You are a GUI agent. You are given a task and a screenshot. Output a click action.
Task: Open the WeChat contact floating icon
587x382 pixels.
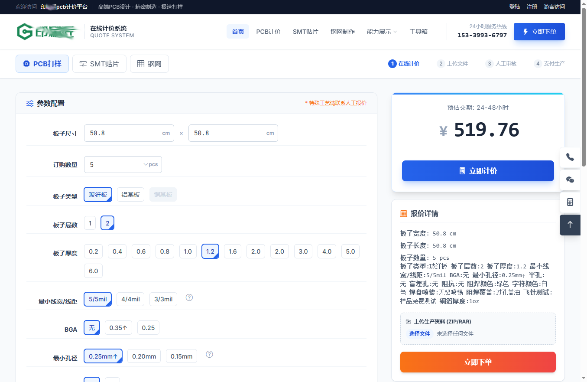[570, 180]
